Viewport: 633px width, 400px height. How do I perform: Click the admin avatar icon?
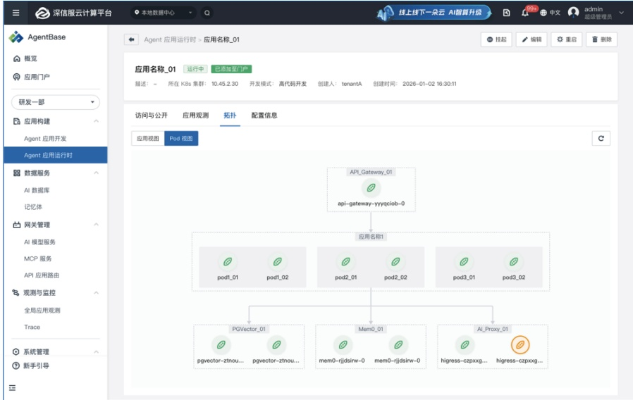point(573,13)
